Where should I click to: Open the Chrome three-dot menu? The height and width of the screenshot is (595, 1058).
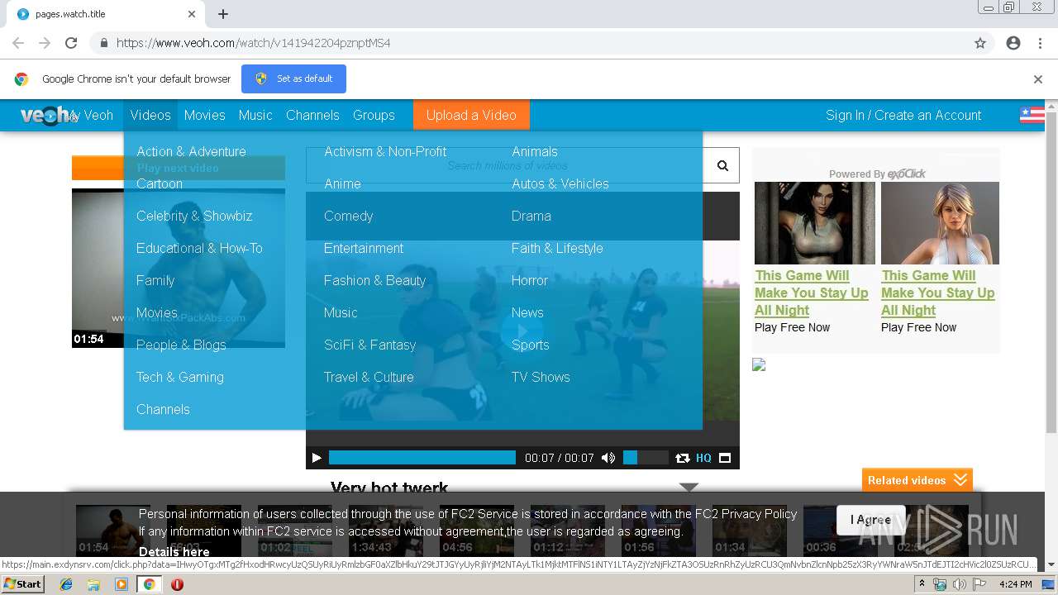(x=1040, y=43)
